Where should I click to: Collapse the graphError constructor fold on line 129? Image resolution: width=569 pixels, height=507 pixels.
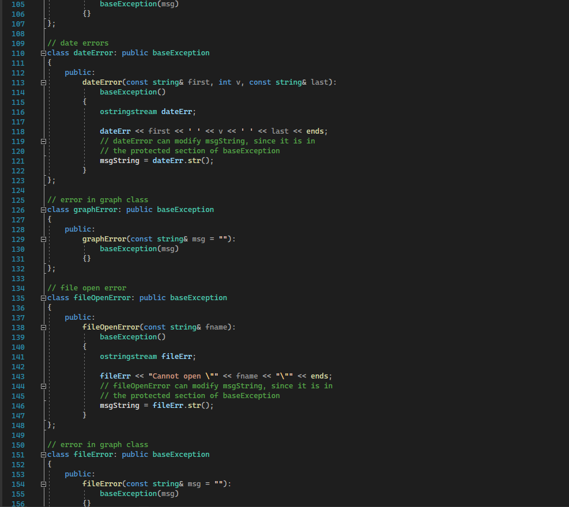click(x=43, y=239)
